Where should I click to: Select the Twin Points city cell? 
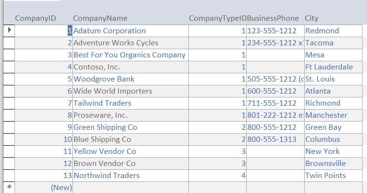[x=325, y=176]
